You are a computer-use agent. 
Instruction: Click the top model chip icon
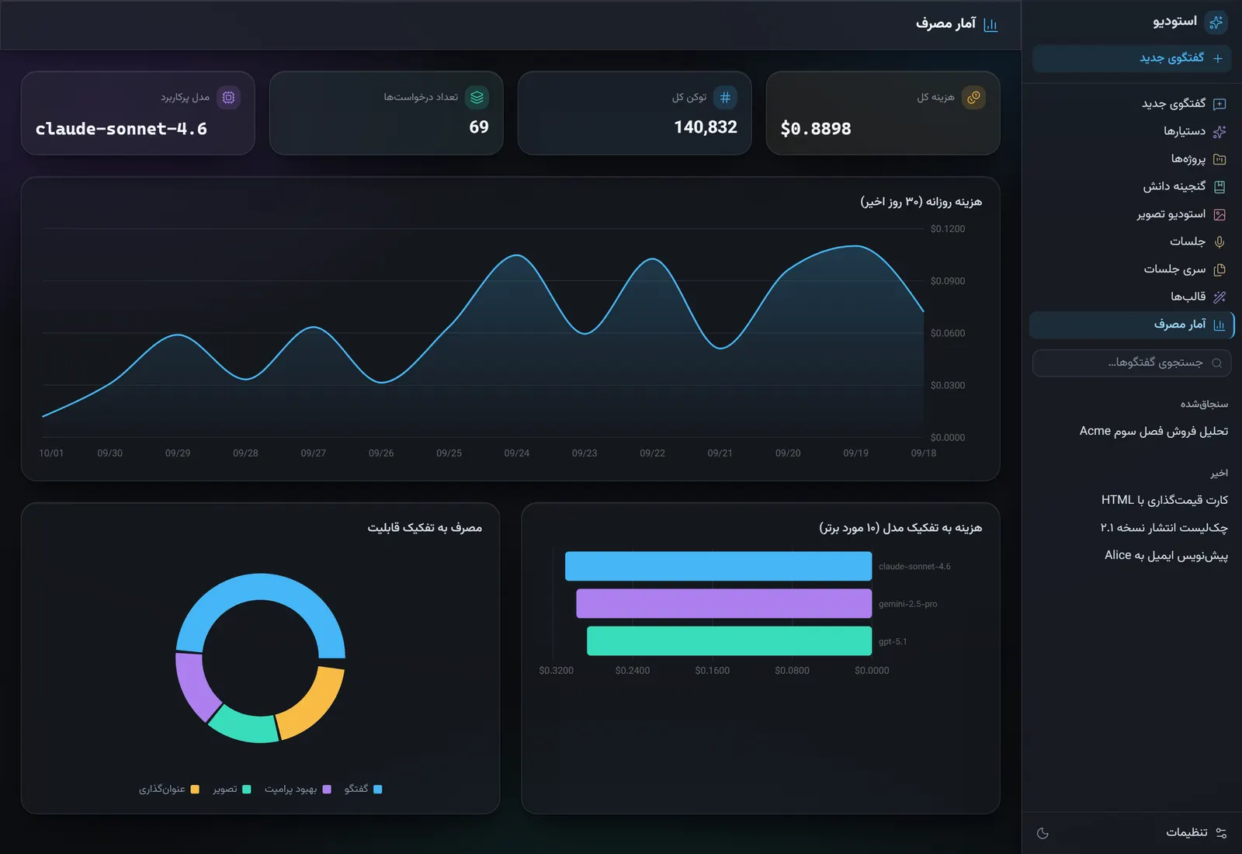tap(228, 98)
